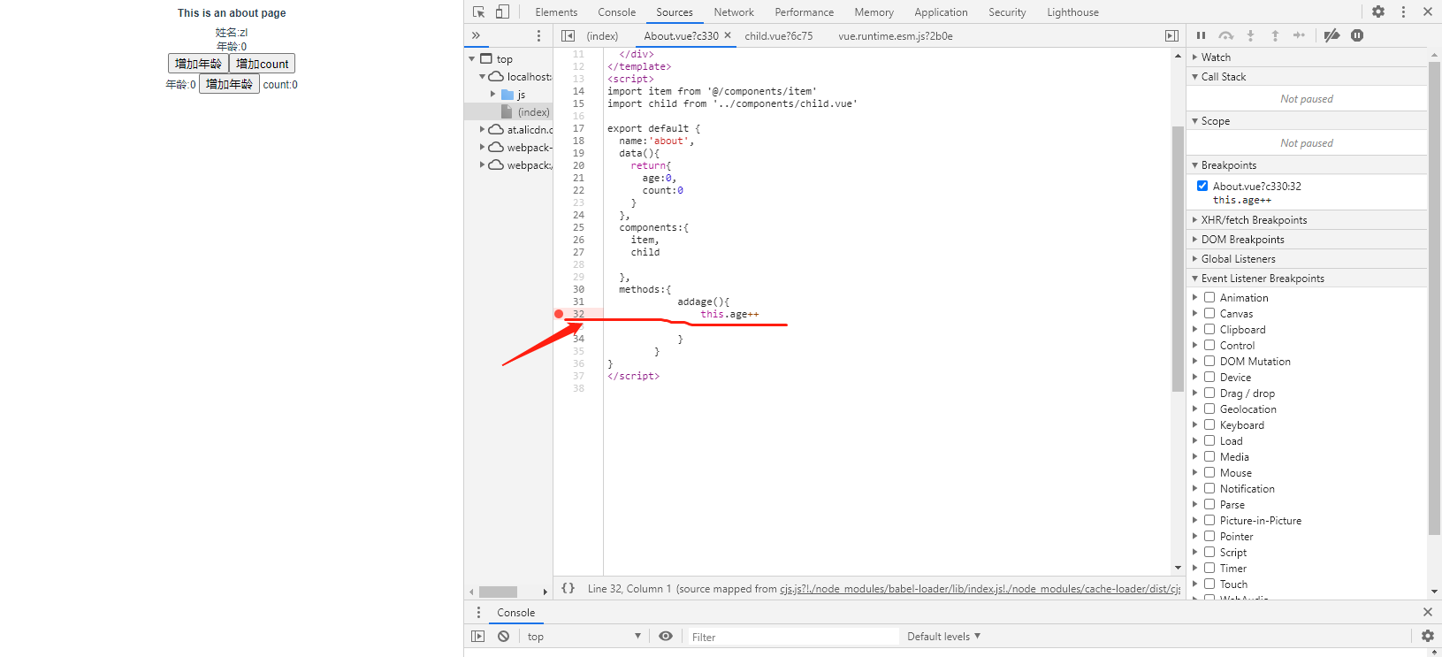The height and width of the screenshot is (657, 1442).
Task: Click the 增加count button
Action: coord(262,64)
